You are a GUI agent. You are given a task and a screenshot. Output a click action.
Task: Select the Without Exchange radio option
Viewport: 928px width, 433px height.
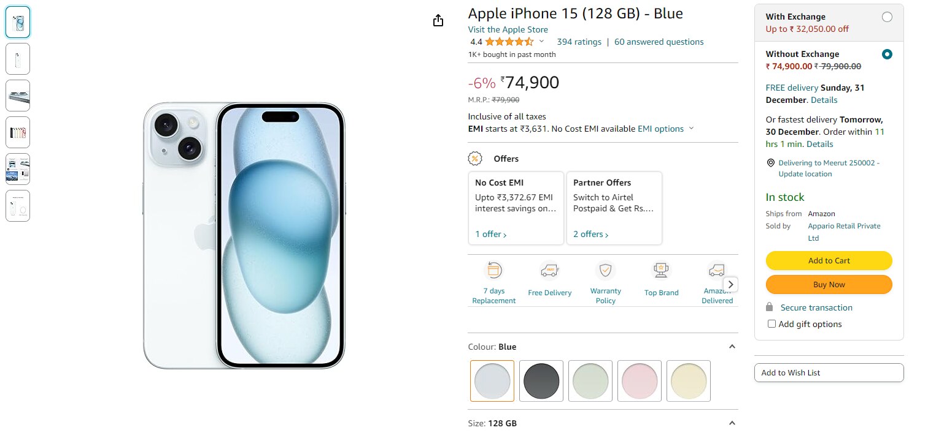886,55
